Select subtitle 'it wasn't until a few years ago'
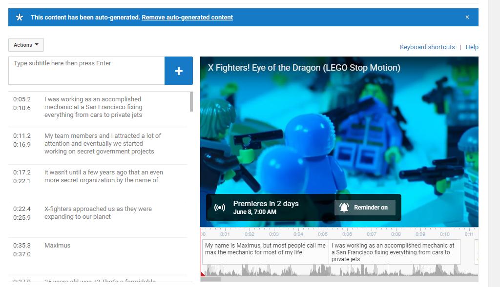This screenshot has height=287, width=500. point(104,176)
